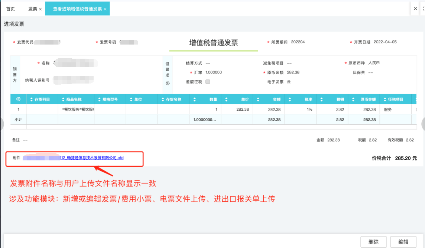Click the close-all tabs X at top right

415,9
